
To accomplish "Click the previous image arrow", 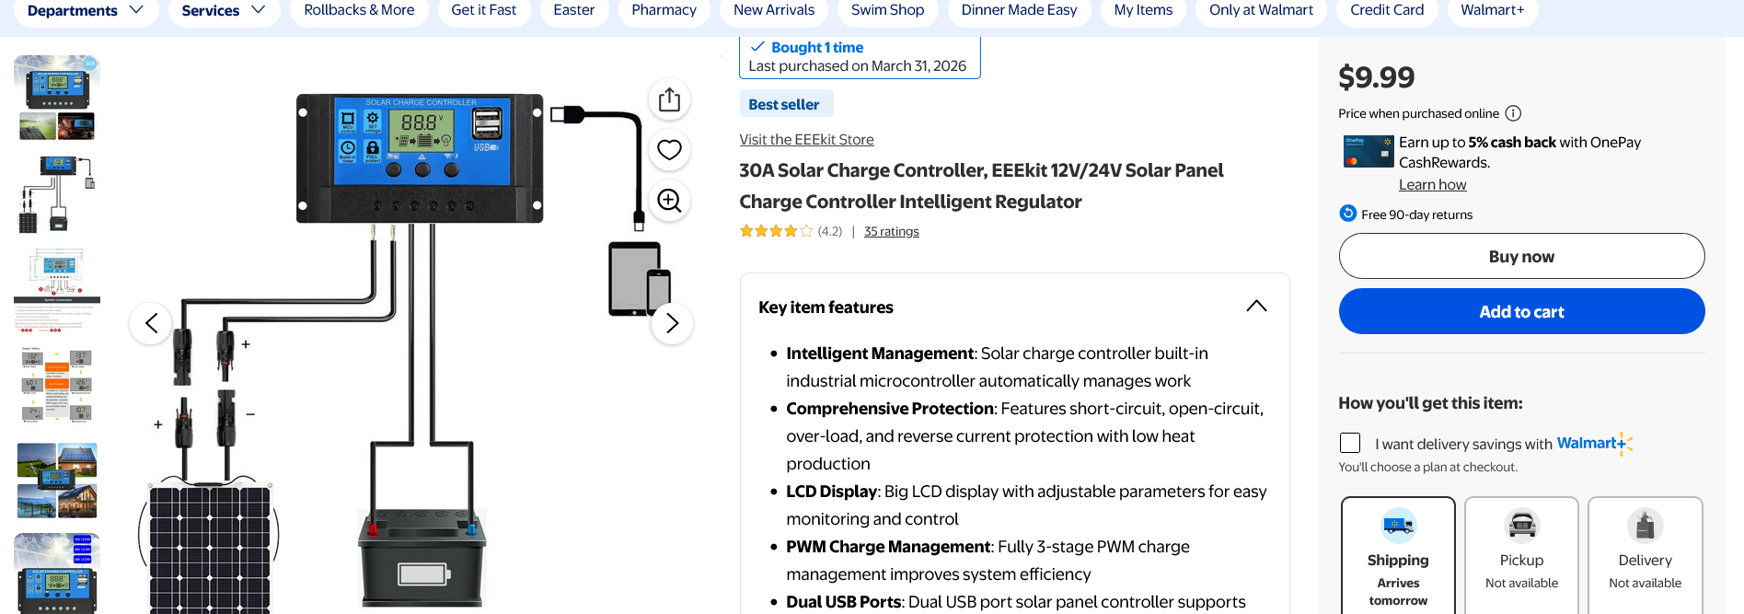I will pyautogui.click(x=150, y=323).
